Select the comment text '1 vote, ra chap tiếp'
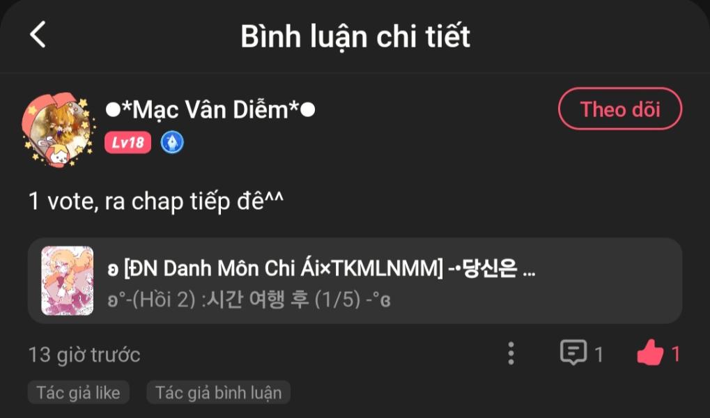The width and height of the screenshot is (710, 418). pyautogui.click(x=130, y=201)
